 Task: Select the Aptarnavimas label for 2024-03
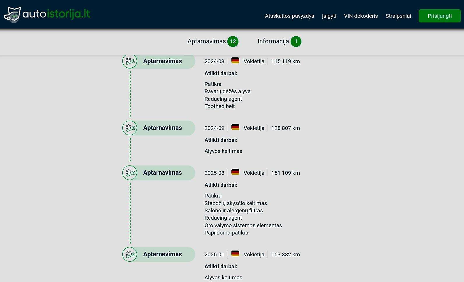coord(162,61)
